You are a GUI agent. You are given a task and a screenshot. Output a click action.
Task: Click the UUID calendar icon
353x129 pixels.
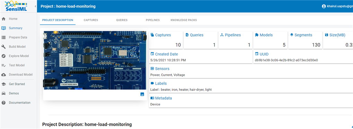(257, 54)
